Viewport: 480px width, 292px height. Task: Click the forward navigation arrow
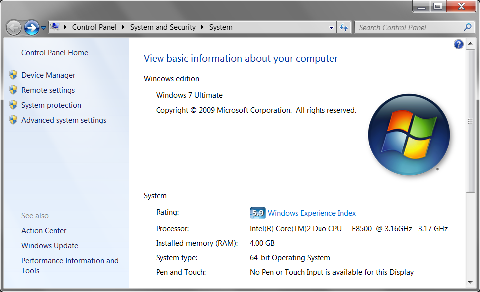point(31,27)
